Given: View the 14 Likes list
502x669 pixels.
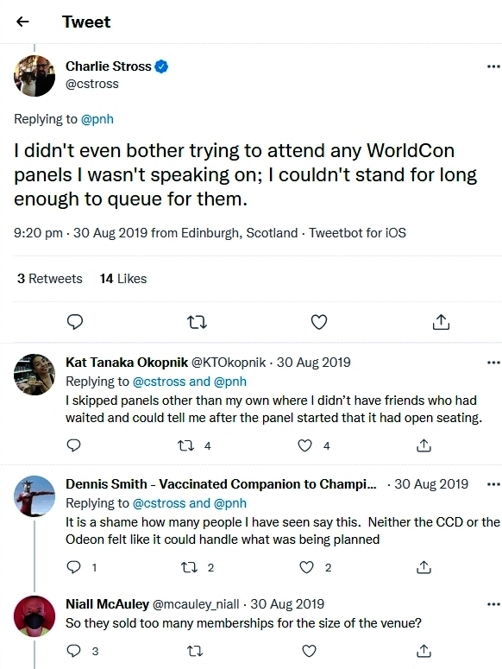Looking at the screenshot, I should click(x=123, y=279).
